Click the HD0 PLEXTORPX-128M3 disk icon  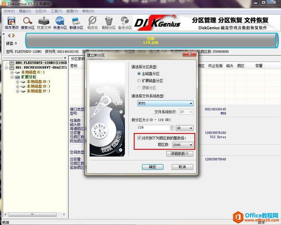point(12,63)
